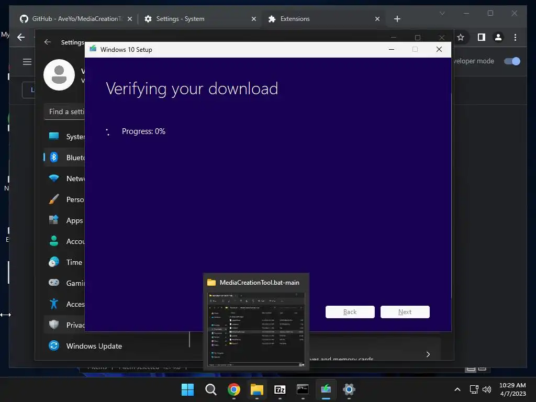Go back in Chrome browser
Image resolution: width=536 pixels, height=402 pixels.
point(21,37)
